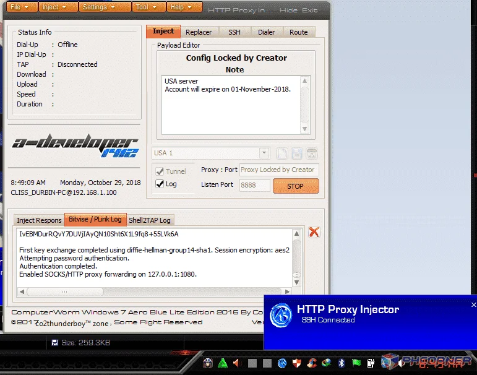
Task: Toggle the Log checkbox
Action: click(160, 184)
